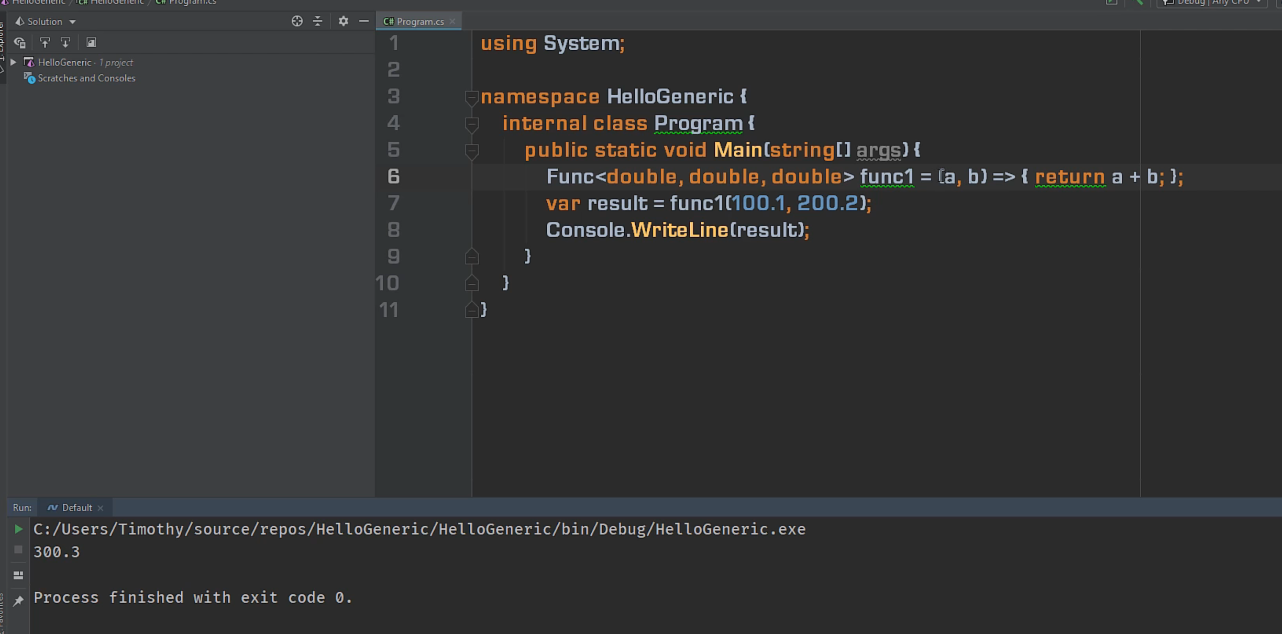Pin the Run tab with pin icon
Image resolution: width=1282 pixels, height=634 pixels.
(18, 600)
